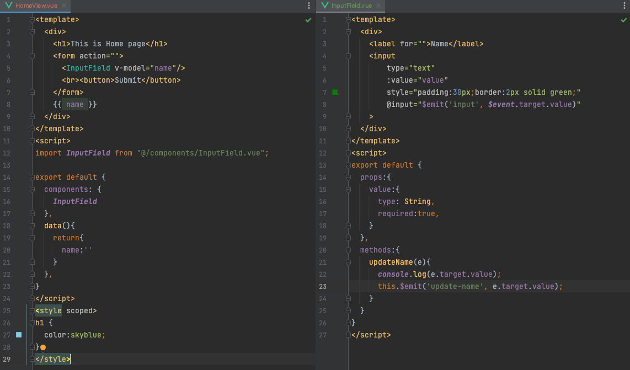Click the Vue file icon on InputField.vue tab
The height and width of the screenshot is (370, 630).
[x=324, y=6]
